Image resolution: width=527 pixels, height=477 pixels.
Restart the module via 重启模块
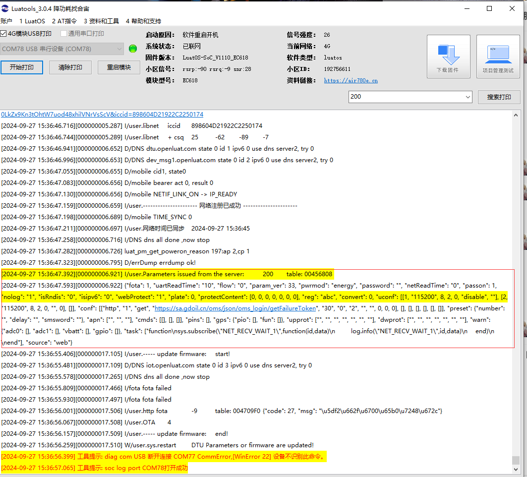pos(118,67)
